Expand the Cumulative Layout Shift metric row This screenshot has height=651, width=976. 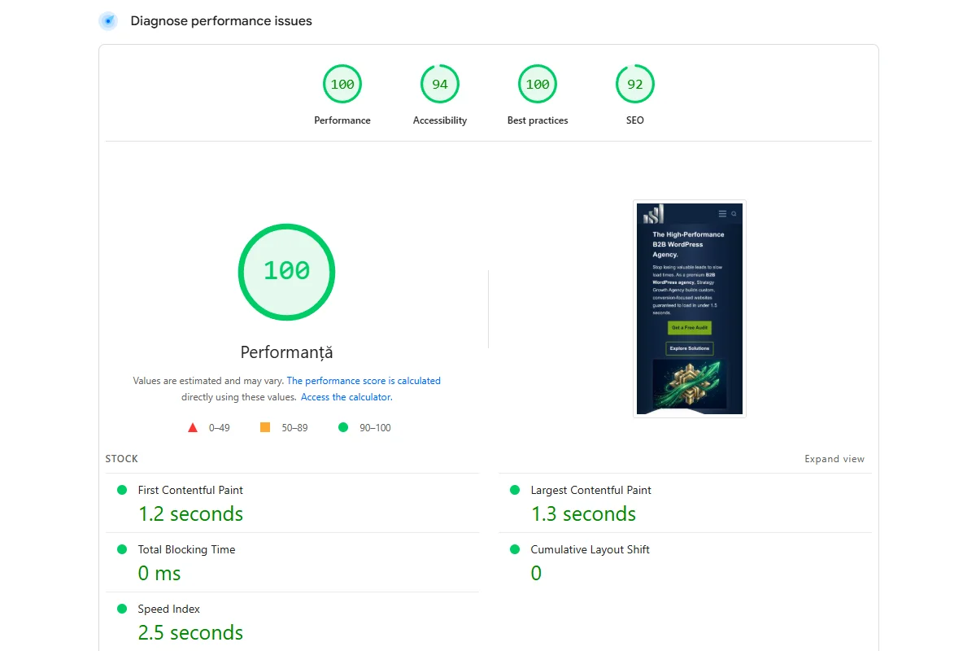685,562
